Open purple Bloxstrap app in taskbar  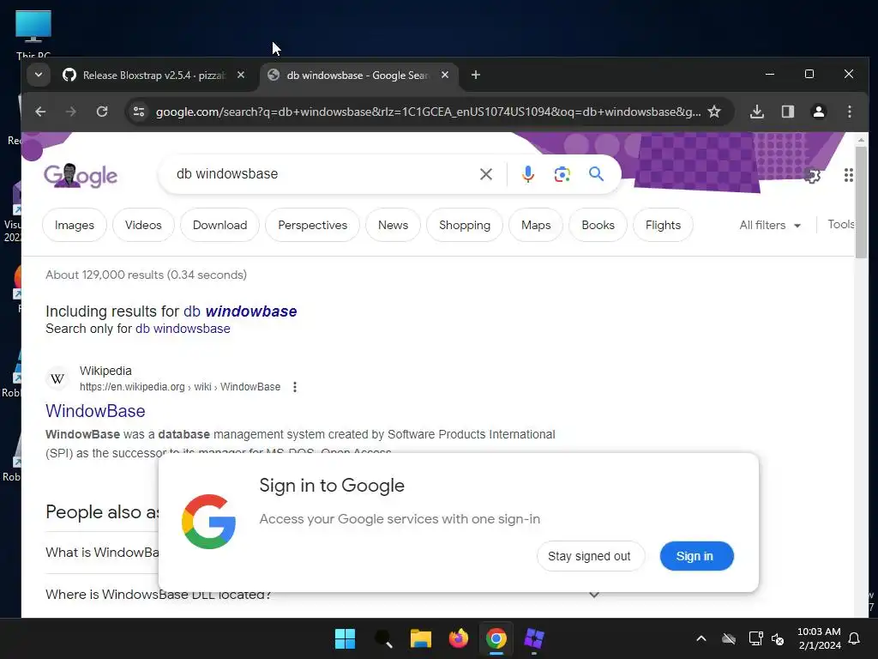click(533, 638)
